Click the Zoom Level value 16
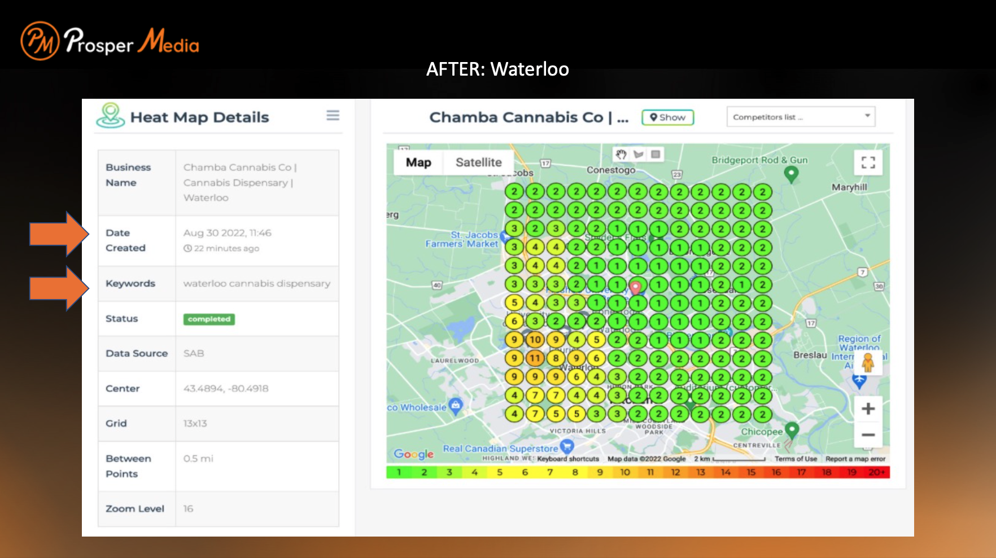The width and height of the screenshot is (996, 558). coord(188,508)
